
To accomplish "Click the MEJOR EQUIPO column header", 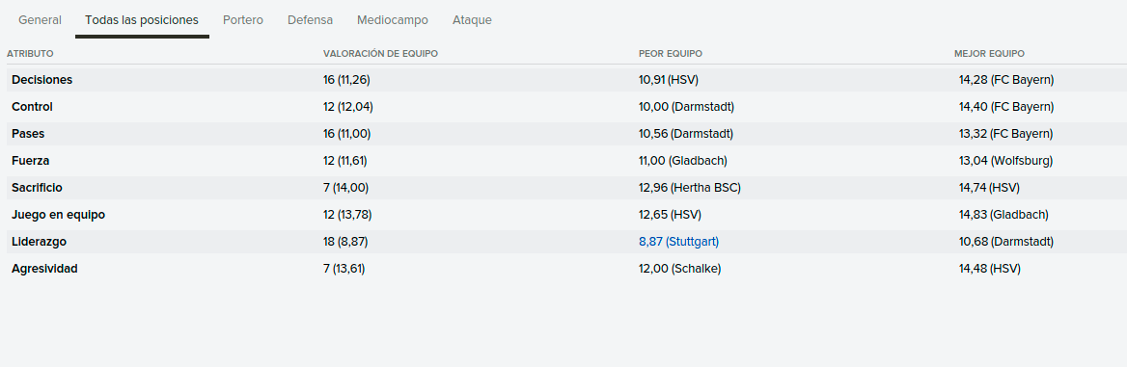I will pyautogui.click(x=989, y=54).
